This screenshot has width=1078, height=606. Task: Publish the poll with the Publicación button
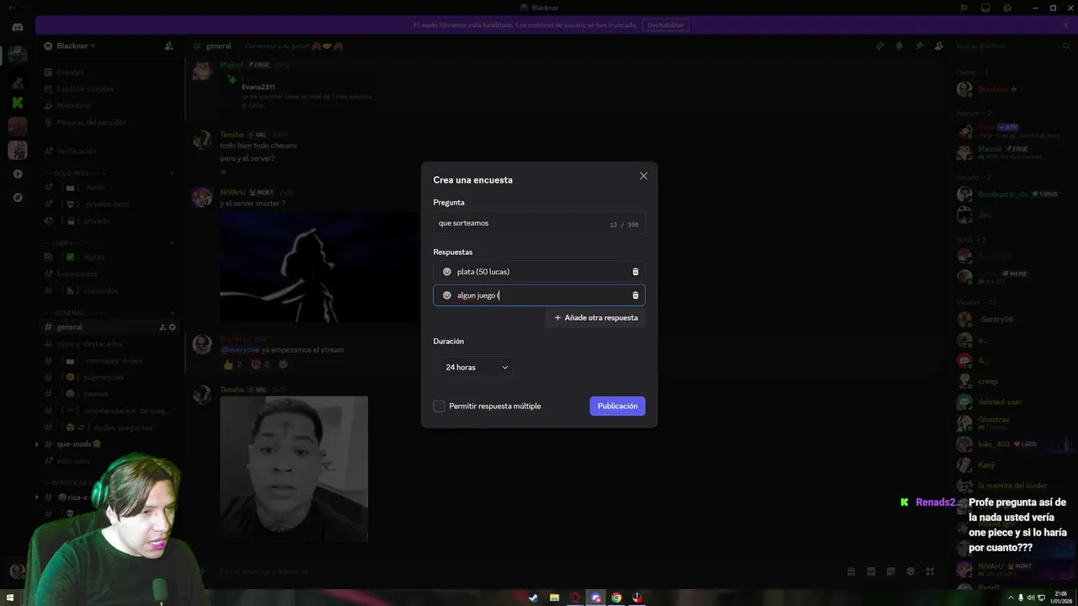(x=617, y=406)
